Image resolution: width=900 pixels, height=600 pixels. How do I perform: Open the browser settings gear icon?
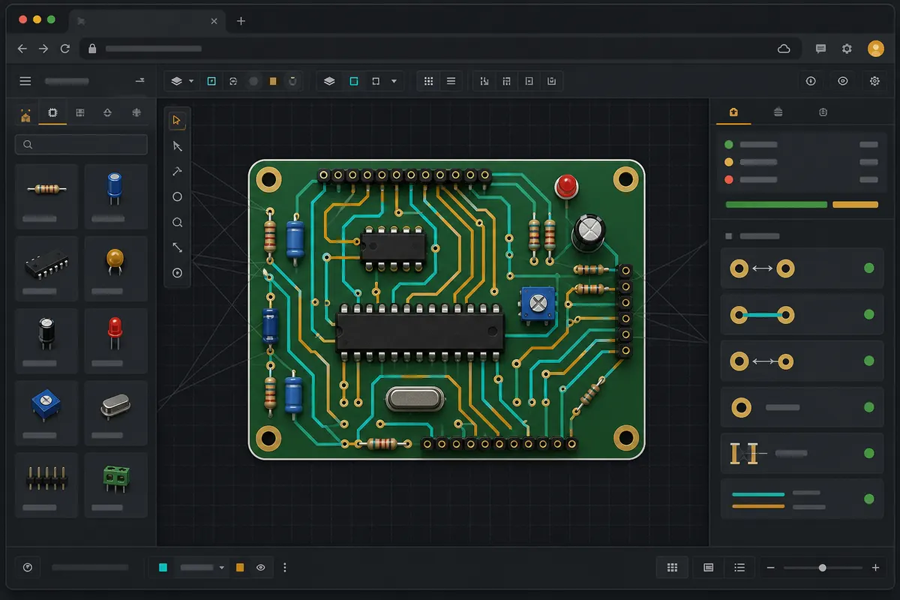pos(847,49)
